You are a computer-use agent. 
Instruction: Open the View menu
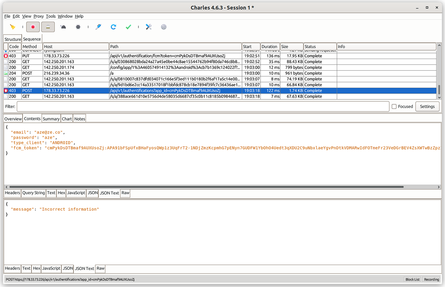pyautogui.click(x=27, y=16)
